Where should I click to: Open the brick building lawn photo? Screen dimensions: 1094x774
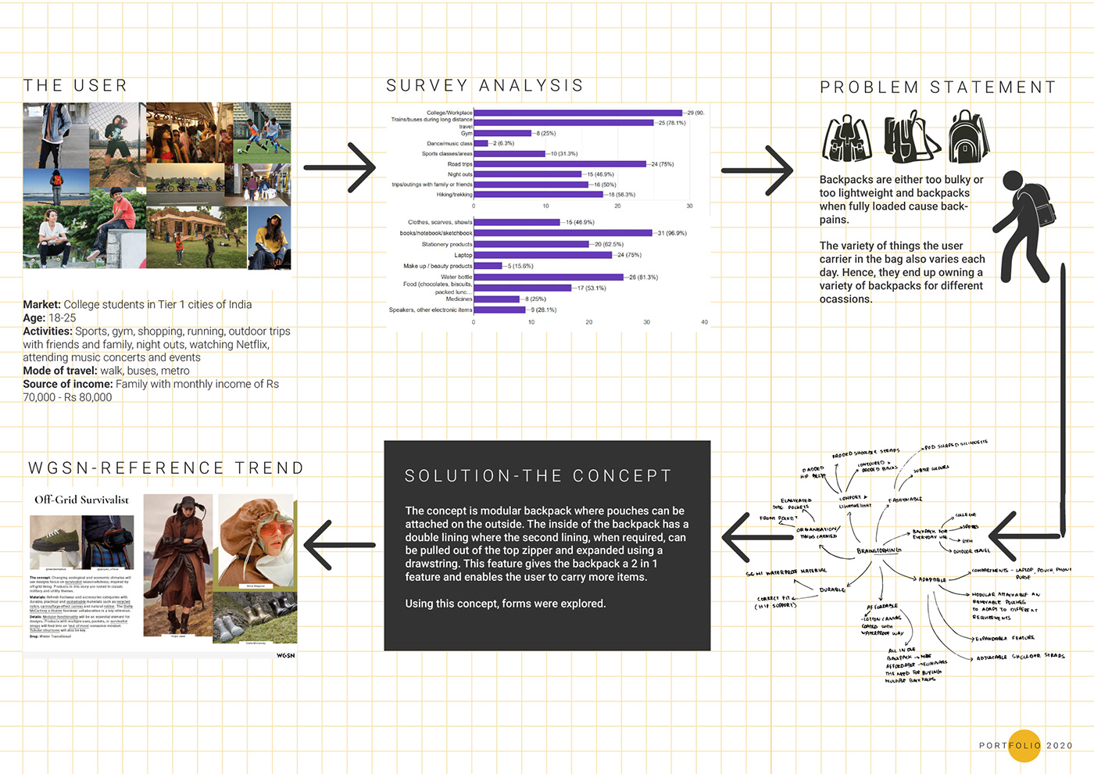pos(197,238)
